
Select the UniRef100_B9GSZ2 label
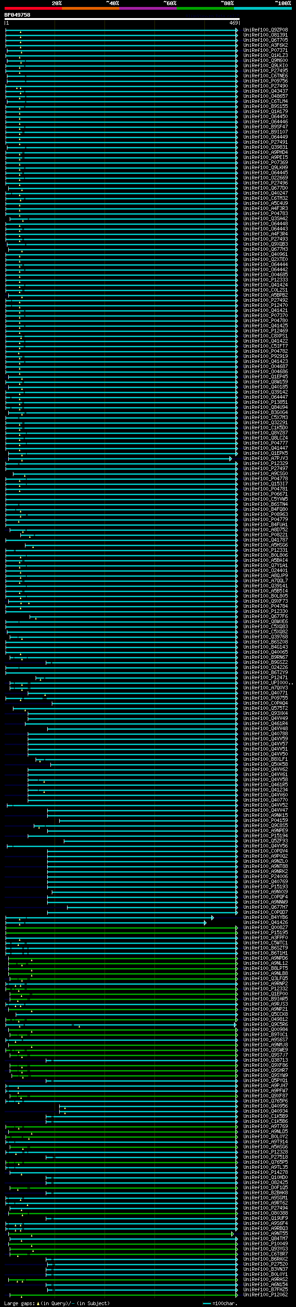(265, 663)
